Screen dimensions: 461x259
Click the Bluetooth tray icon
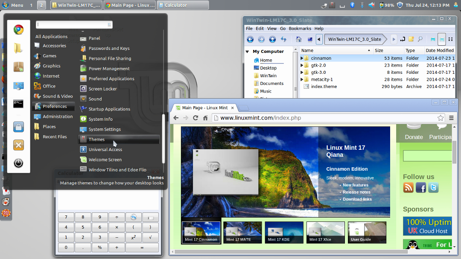[x=352, y=5]
